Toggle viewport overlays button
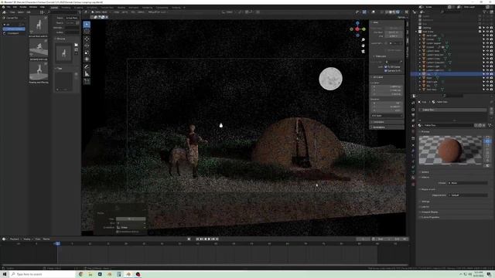The image size is (495, 278). (373, 12)
